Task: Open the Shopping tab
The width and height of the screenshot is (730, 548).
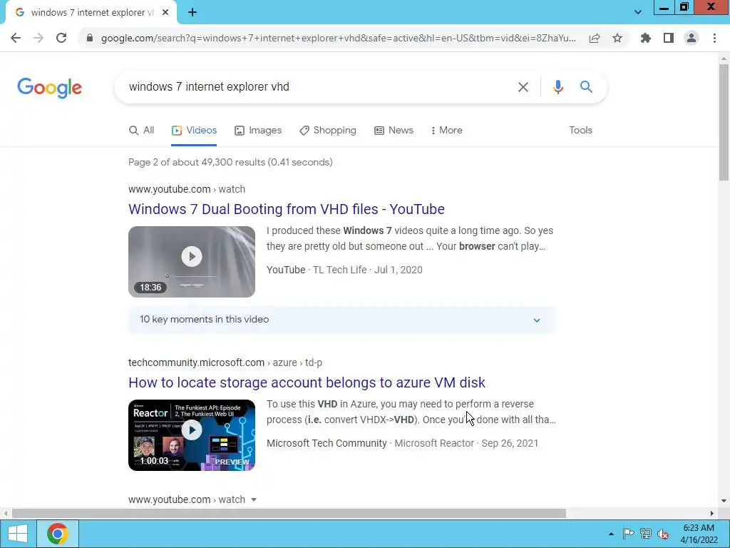Action: pos(328,131)
